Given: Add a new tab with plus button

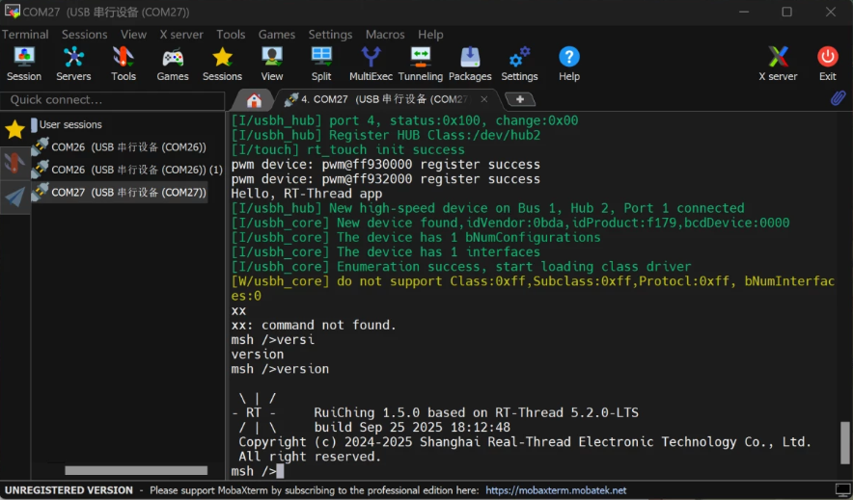Looking at the screenshot, I should [x=520, y=99].
